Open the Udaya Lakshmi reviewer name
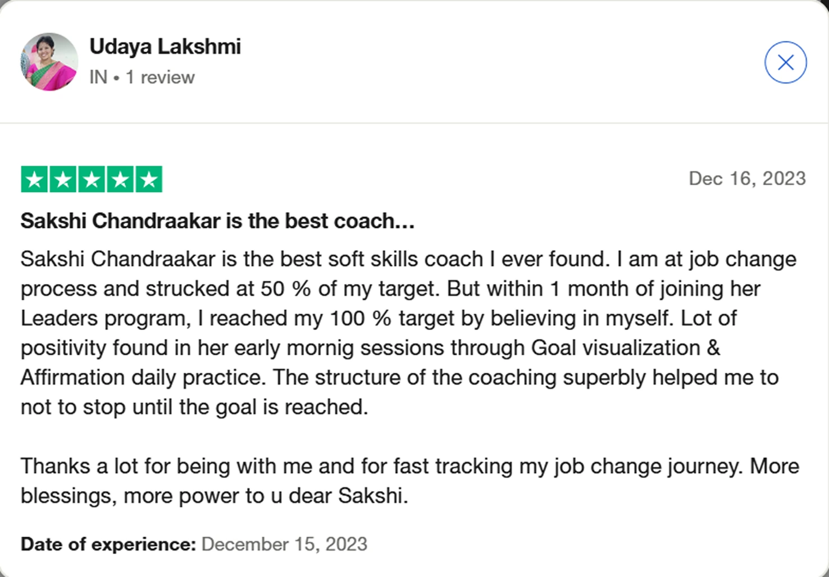 tap(165, 47)
